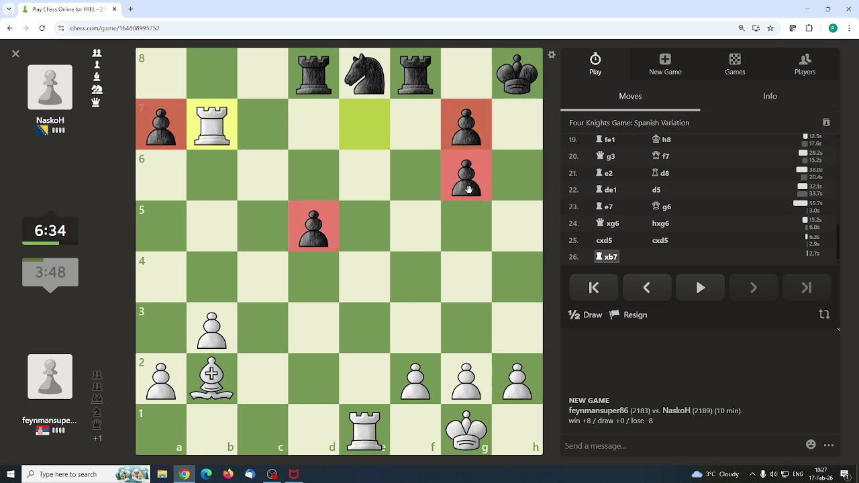Click the chess.com address bar
The width and height of the screenshot is (859, 483).
pos(396,28)
